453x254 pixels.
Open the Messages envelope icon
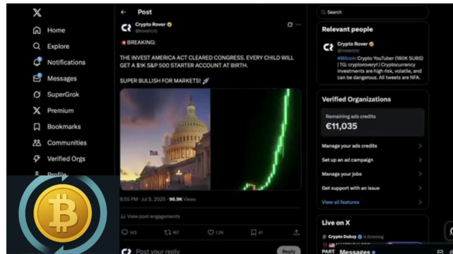37,78
